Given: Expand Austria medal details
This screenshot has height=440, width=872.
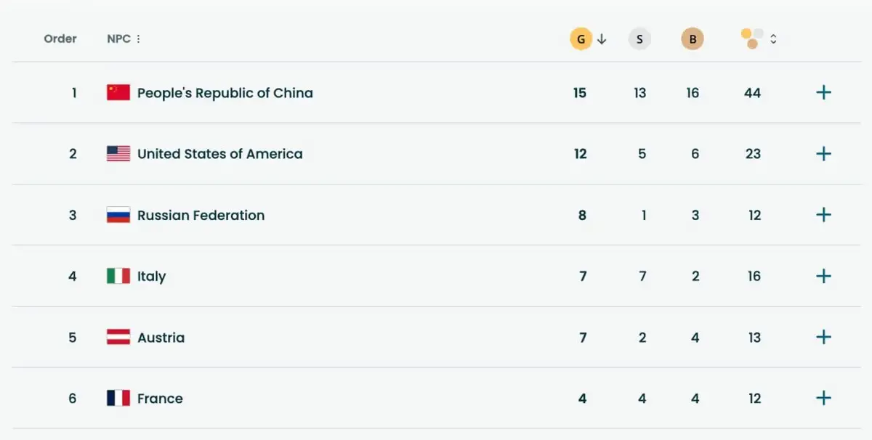Looking at the screenshot, I should coord(823,337).
